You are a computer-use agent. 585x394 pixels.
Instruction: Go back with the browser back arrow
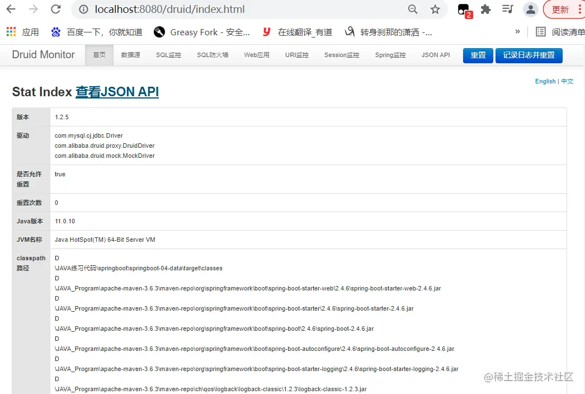(11, 9)
